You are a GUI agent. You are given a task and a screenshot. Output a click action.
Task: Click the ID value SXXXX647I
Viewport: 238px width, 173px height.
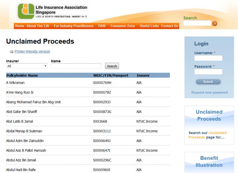pos(101,151)
